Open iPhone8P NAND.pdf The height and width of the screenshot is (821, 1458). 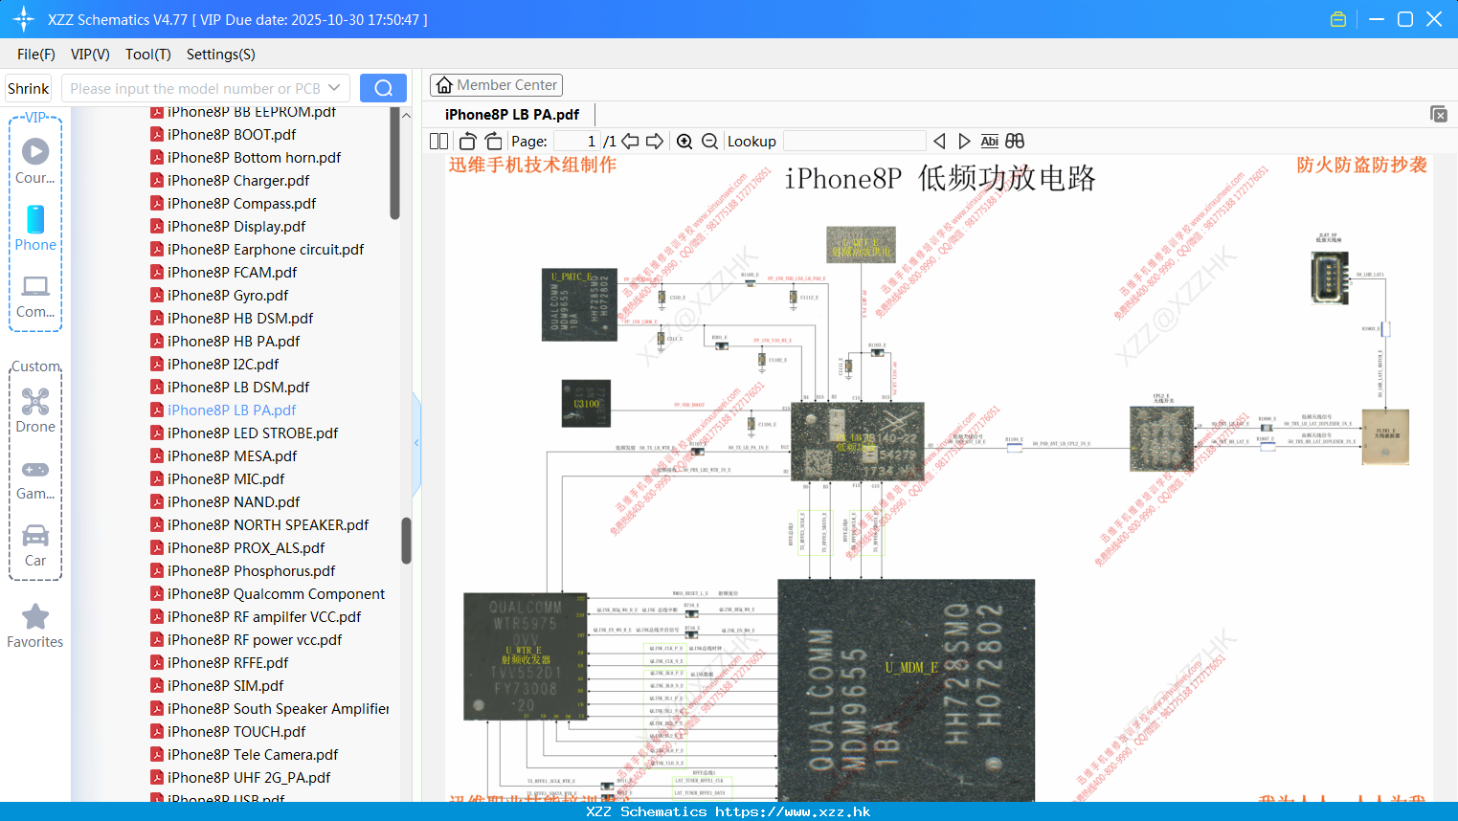pos(234,501)
